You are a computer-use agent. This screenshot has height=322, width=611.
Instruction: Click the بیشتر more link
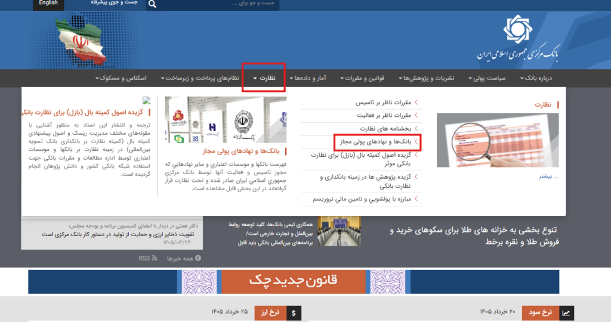pyautogui.click(x=548, y=177)
